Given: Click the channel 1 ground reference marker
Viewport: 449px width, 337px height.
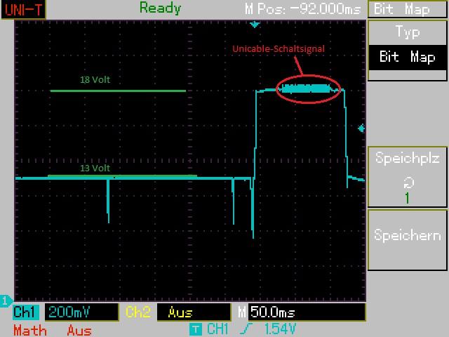Looking at the screenshot, I should (6, 300).
